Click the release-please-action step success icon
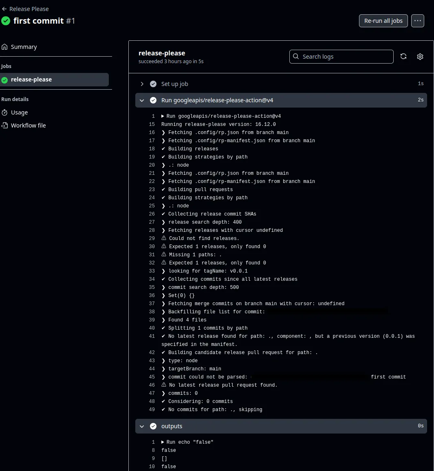 click(x=153, y=100)
